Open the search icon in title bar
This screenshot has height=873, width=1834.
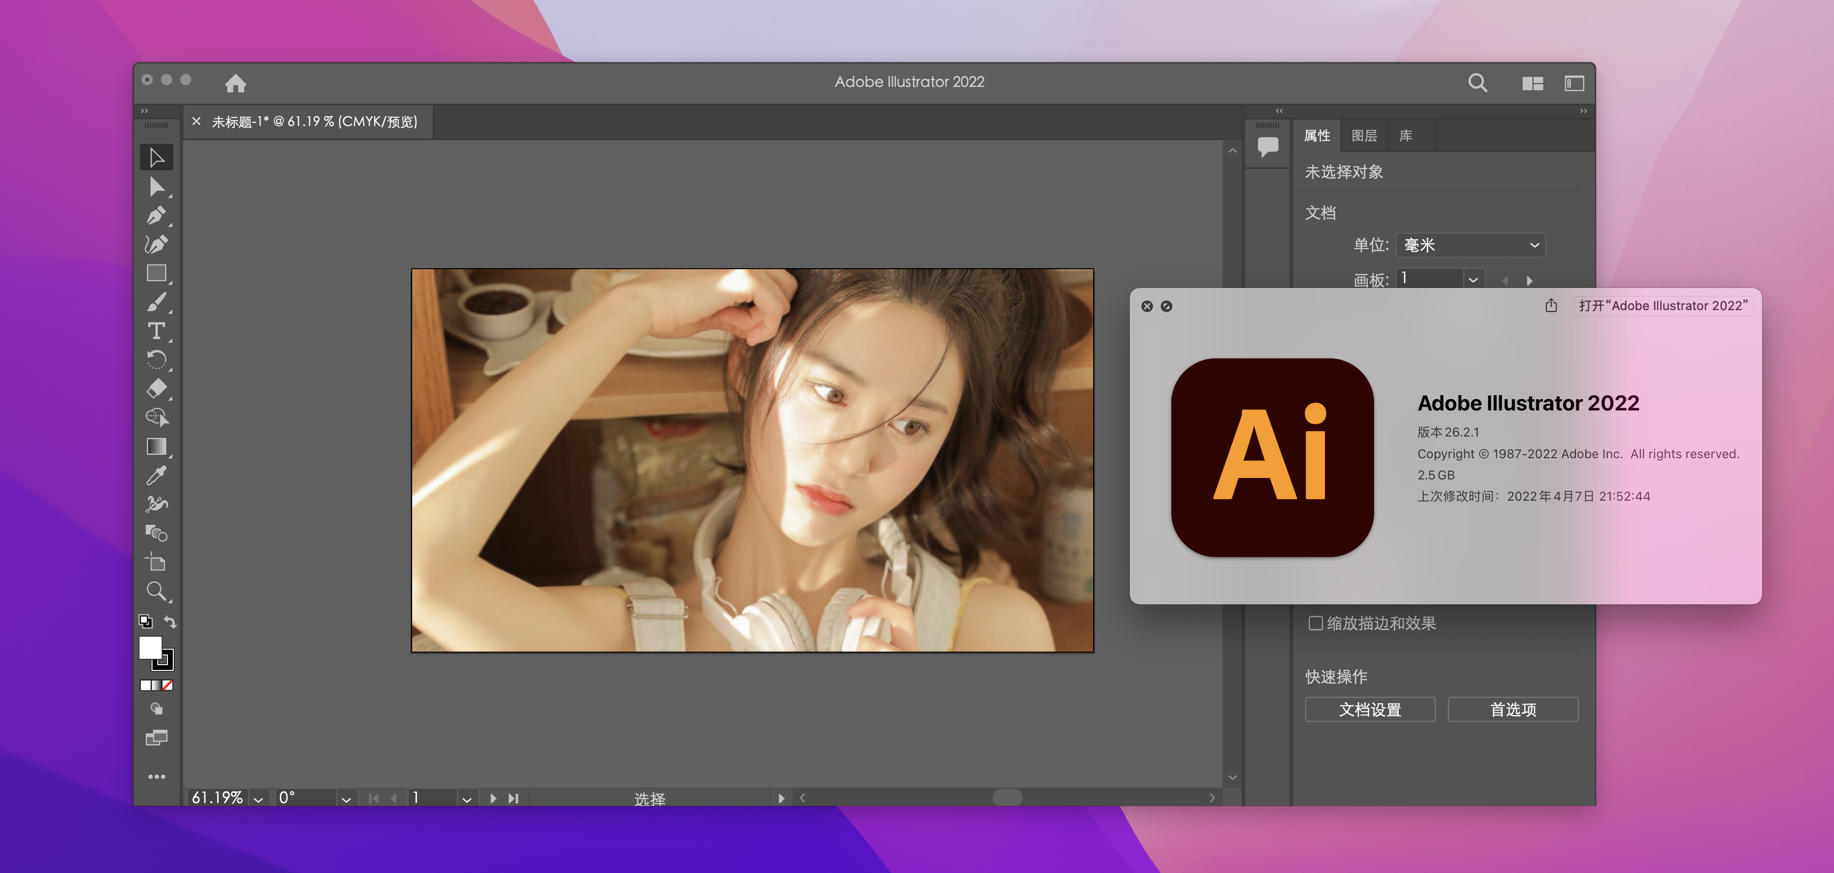tap(1477, 82)
